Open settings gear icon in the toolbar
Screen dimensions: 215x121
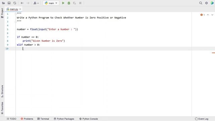point(206,3)
